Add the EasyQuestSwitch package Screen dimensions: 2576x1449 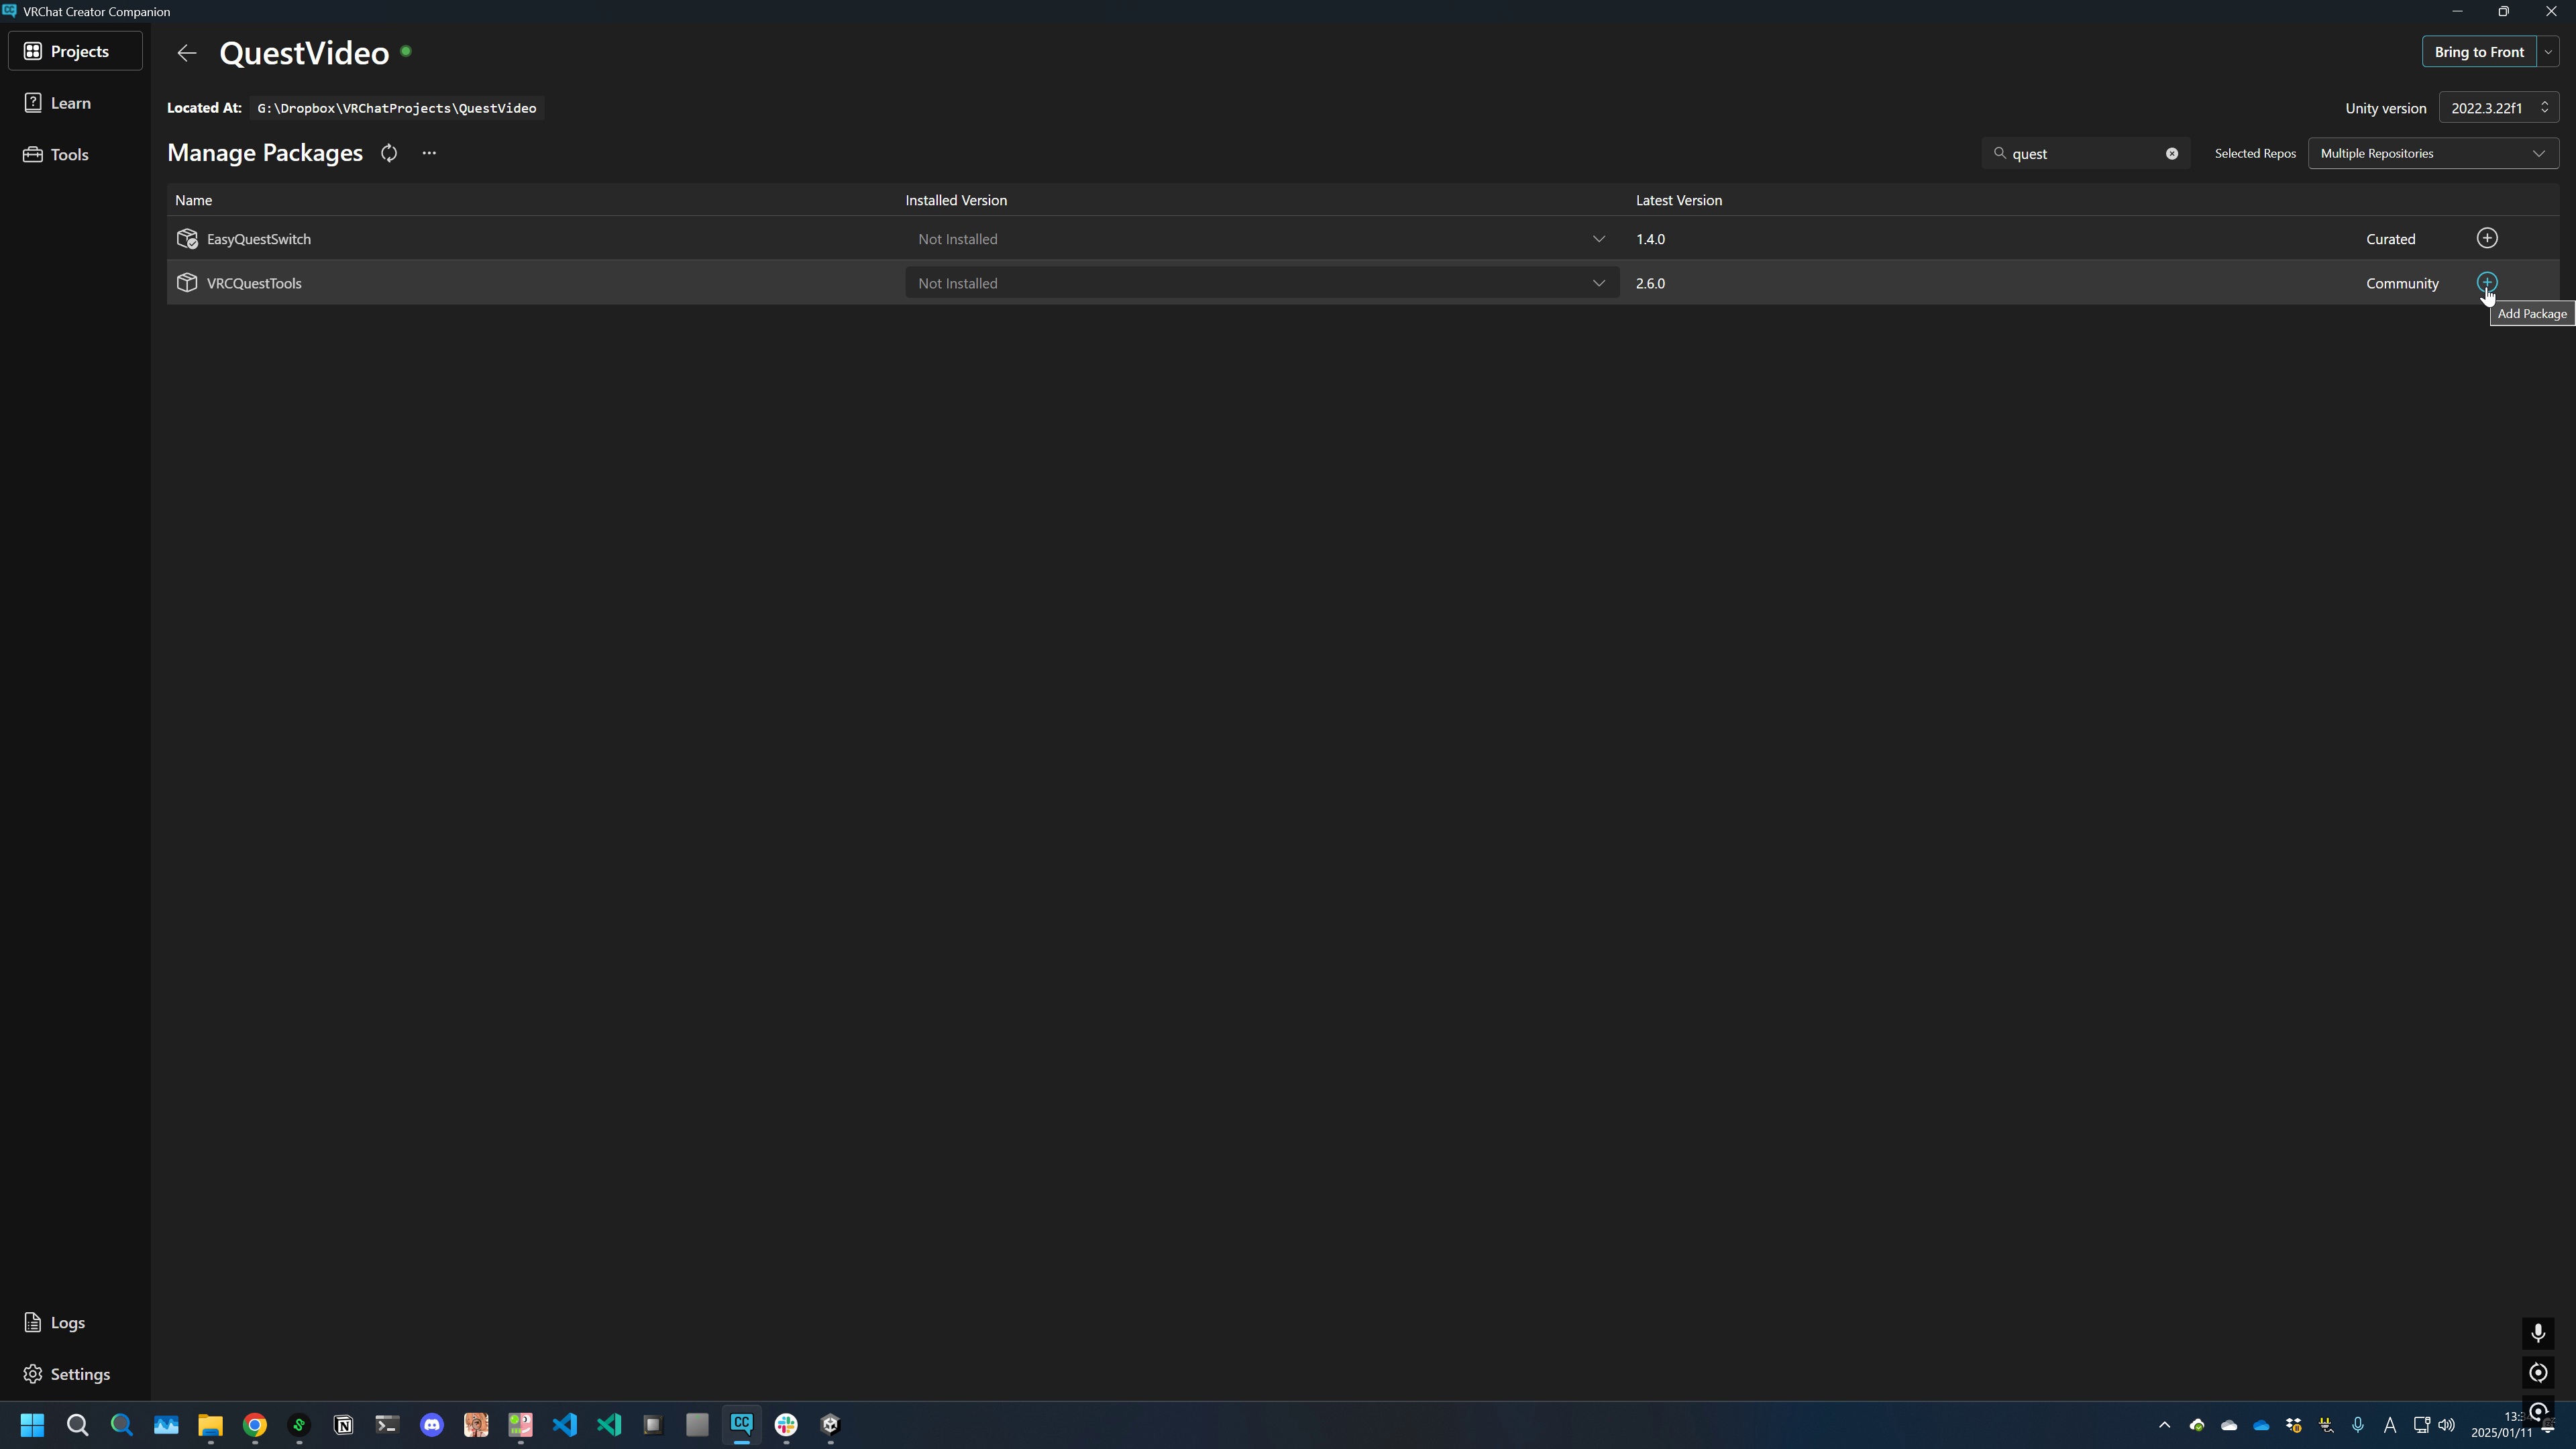tap(2486, 238)
